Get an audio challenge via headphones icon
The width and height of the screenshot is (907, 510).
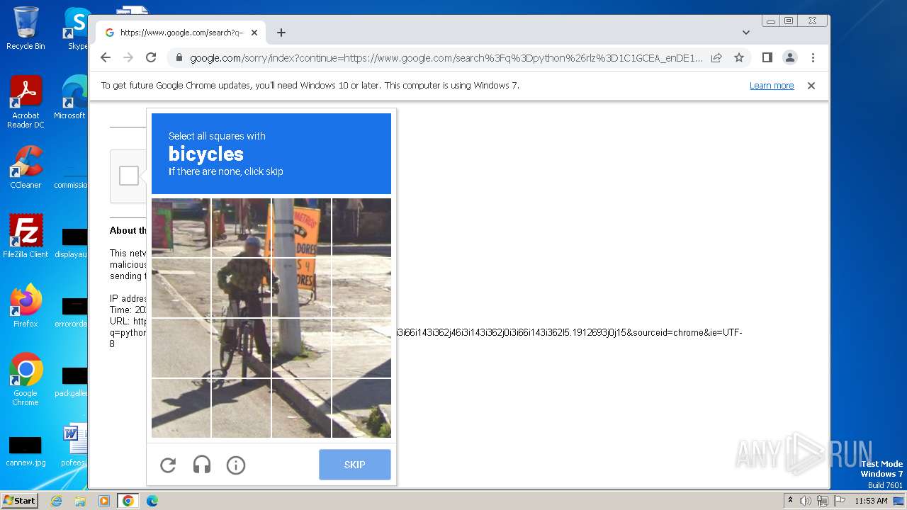pos(202,465)
